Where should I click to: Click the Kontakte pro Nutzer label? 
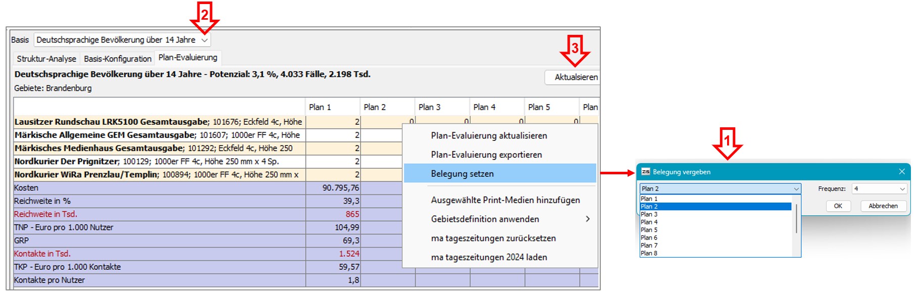coord(49,280)
